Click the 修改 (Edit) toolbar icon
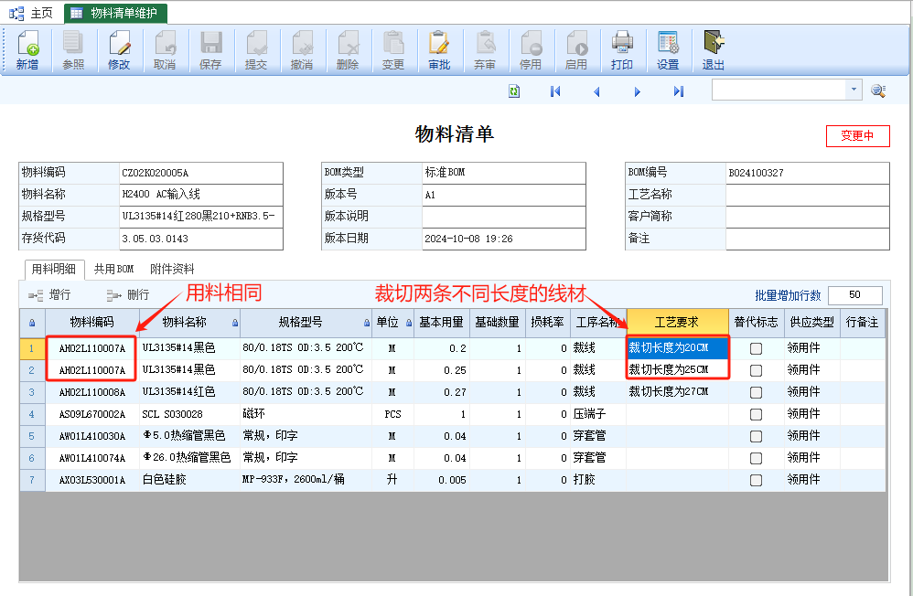 [119, 50]
